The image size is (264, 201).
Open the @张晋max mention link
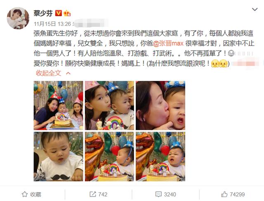(168, 43)
